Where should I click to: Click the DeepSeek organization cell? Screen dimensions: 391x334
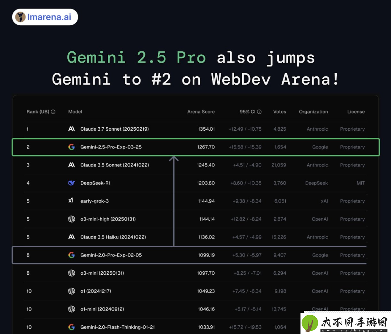tap(316, 183)
